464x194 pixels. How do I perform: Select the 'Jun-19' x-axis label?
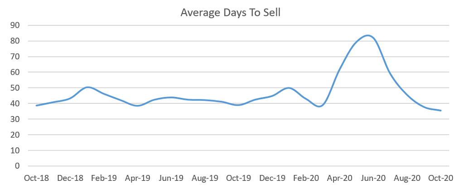(x=171, y=179)
